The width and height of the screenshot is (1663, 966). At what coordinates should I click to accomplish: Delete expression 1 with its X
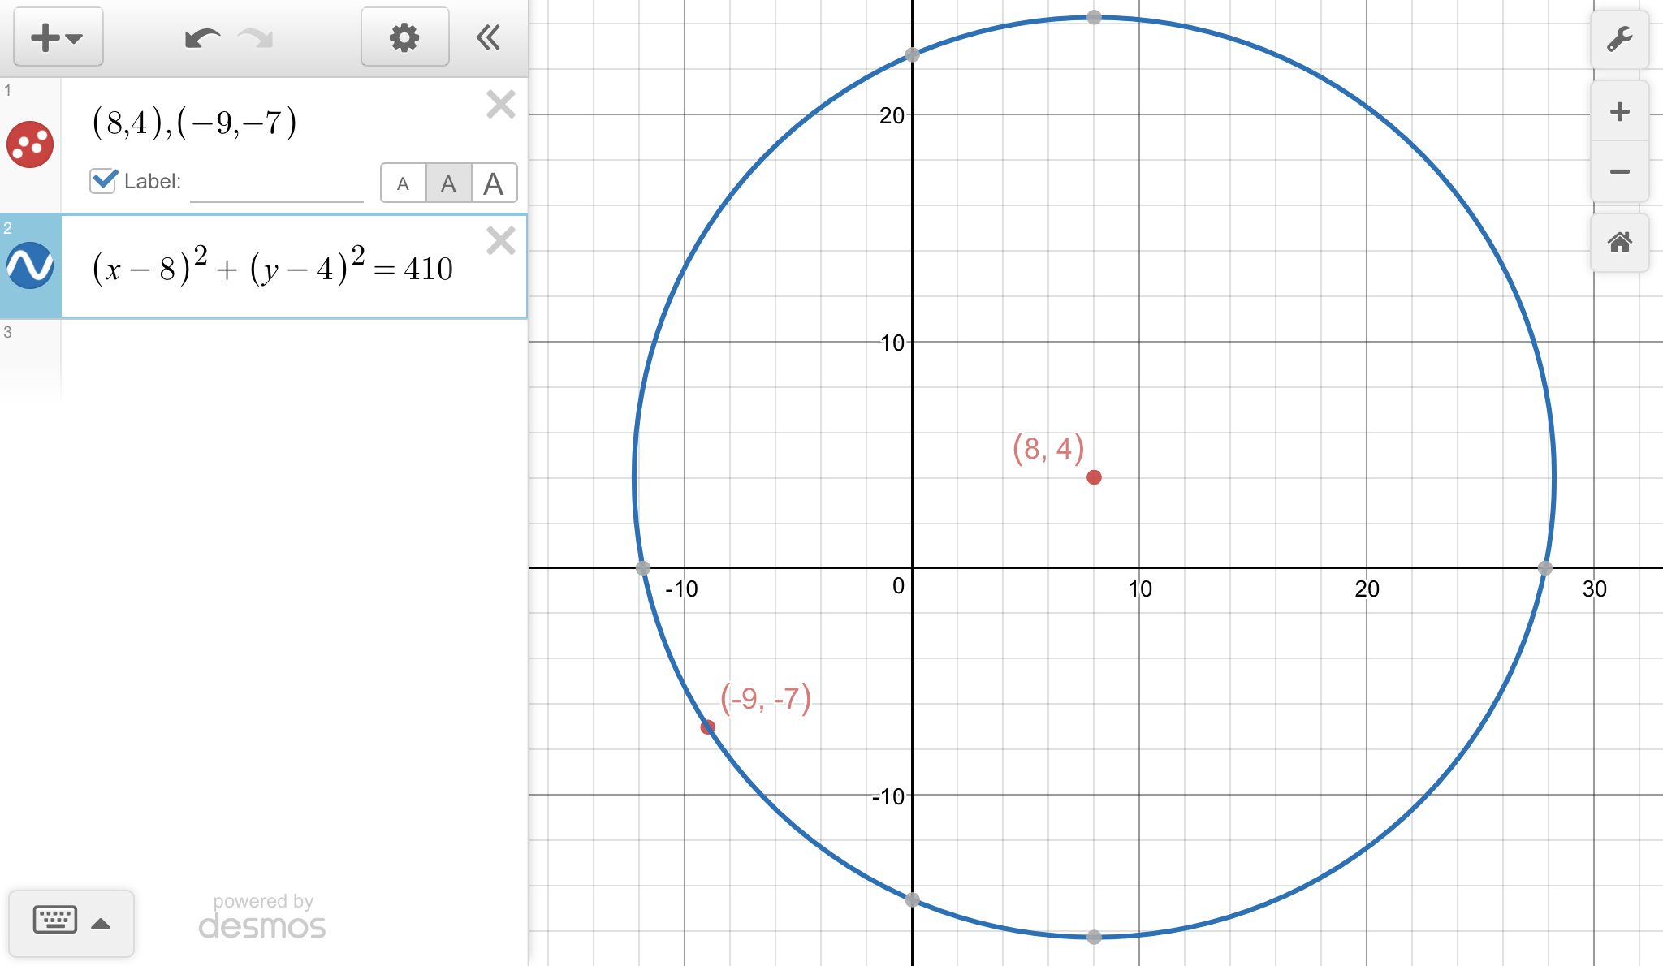pyautogui.click(x=500, y=105)
